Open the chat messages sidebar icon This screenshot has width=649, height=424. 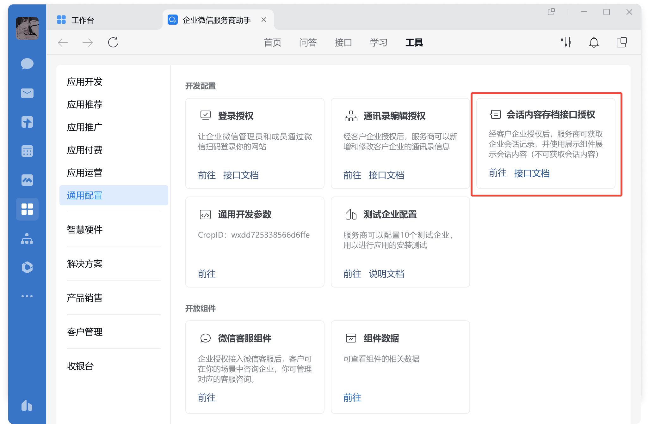(27, 64)
